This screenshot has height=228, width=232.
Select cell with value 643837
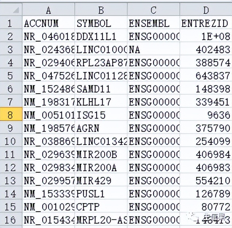tap(206, 75)
